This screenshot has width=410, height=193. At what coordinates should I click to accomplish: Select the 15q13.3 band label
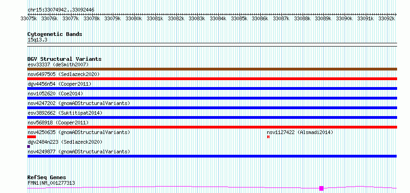[x=37, y=40]
